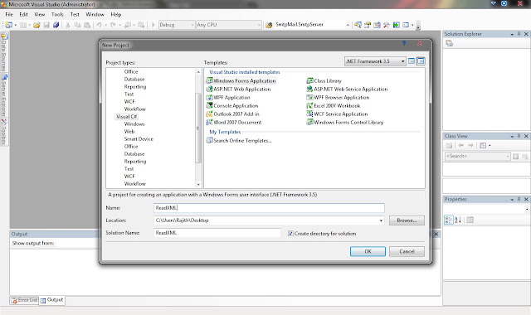Screen dimensions: 531x315
Task: Click the Undo toolbar arrow icon
Action: [x=99, y=25]
